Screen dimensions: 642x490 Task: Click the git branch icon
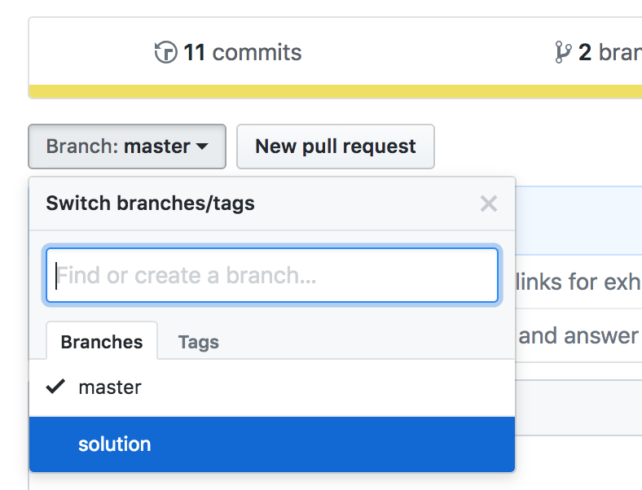click(x=563, y=52)
